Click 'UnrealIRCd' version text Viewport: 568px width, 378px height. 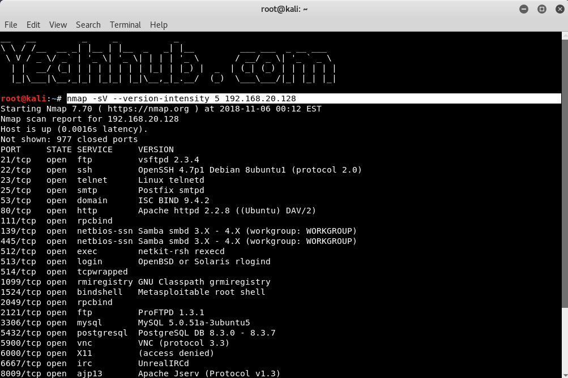pos(163,363)
